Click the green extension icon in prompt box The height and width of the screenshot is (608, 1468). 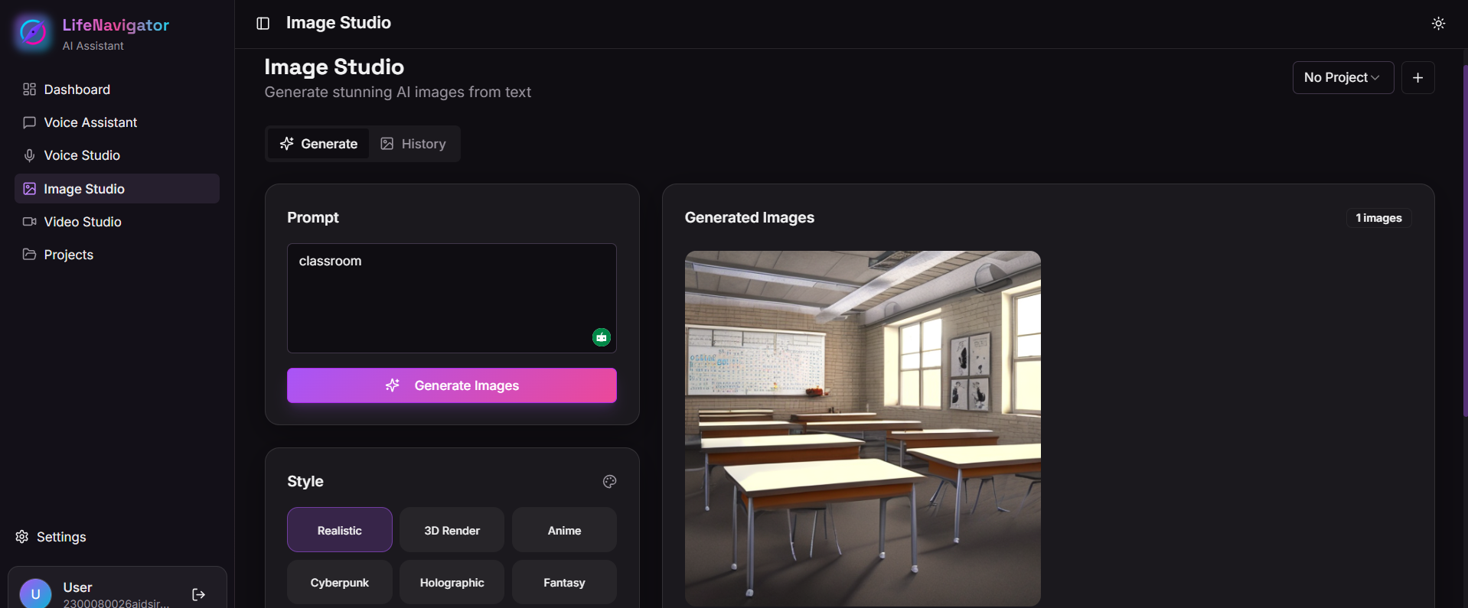click(x=602, y=337)
